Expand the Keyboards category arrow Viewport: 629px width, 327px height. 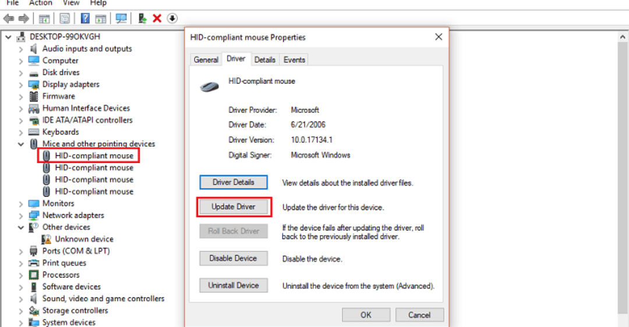tap(21, 132)
